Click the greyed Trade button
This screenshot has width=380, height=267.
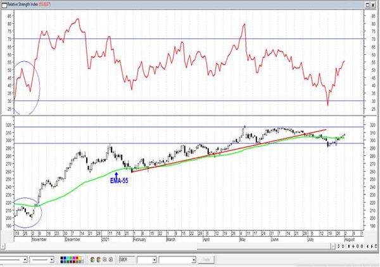coord(206,260)
